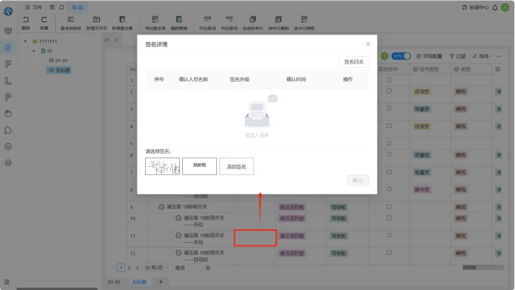Click the 选中行复制 copy rows icon
This screenshot has height=290, width=515.
click(x=278, y=20)
